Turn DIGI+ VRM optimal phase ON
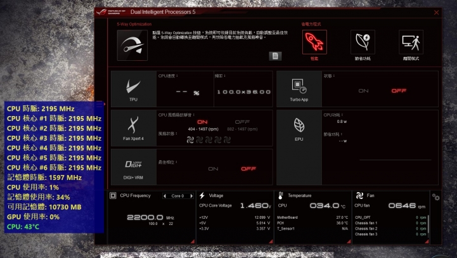 point(213,169)
